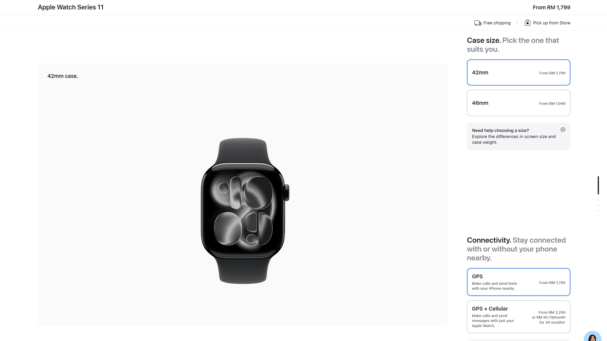Click the plus circle icon on help card

[563, 130]
